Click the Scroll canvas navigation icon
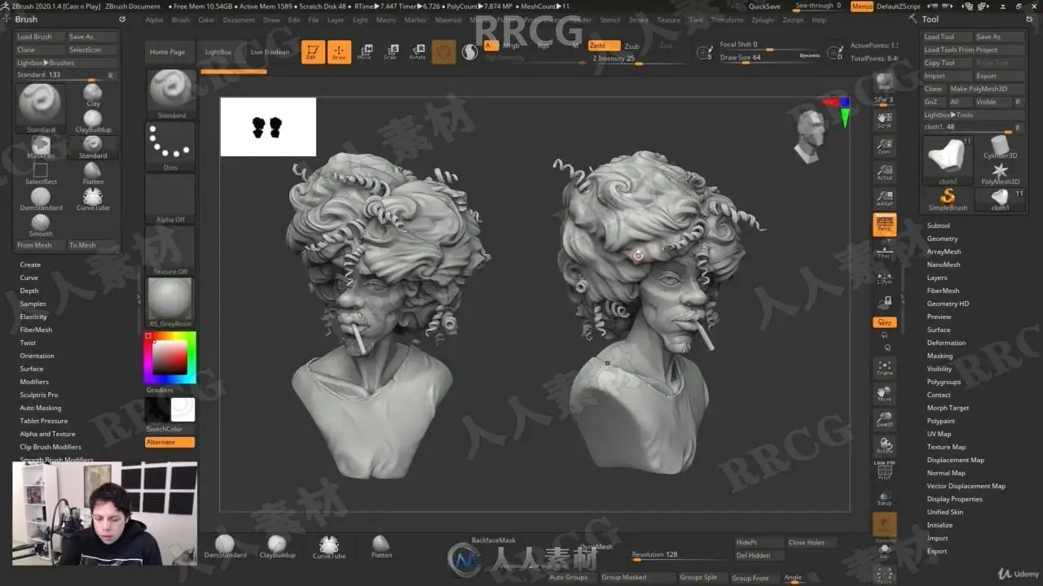The width and height of the screenshot is (1043, 586). (884, 120)
